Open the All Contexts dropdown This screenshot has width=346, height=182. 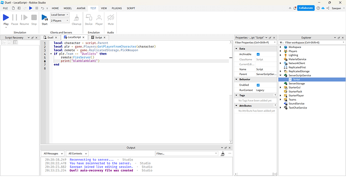point(77,153)
